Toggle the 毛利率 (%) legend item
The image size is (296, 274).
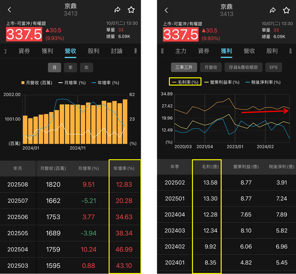(x=185, y=82)
